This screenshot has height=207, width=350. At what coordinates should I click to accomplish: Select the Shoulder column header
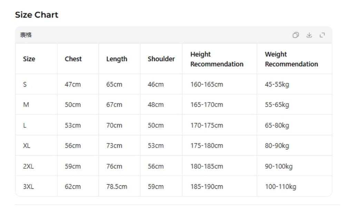(x=161, y=59)
